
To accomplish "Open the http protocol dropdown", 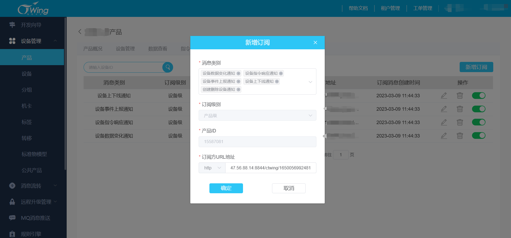I will coord(212,168).
